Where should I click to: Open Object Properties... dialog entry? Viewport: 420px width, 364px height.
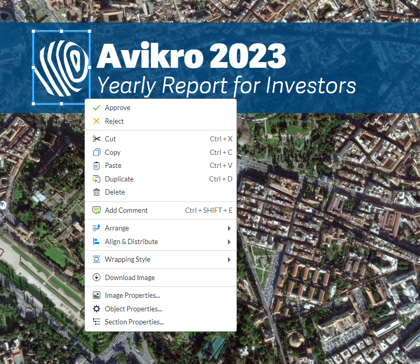[161, 309]
